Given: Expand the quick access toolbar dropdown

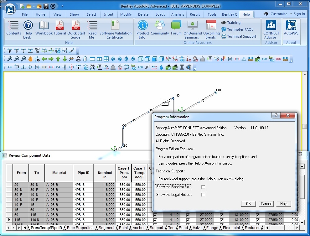Looking at the screenshot, I should [62, 6].
